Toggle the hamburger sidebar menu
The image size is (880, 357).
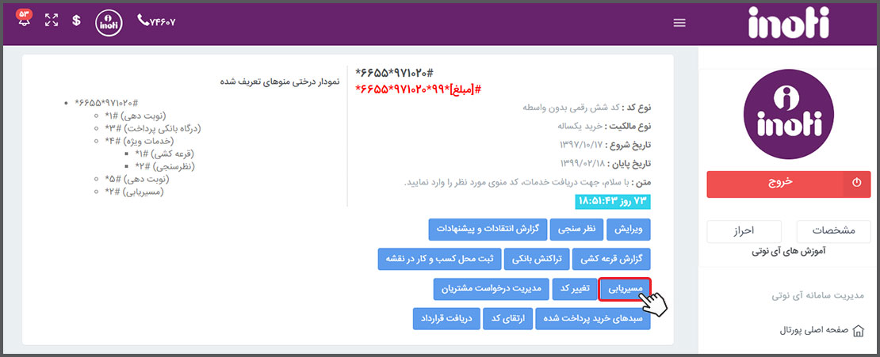click(679, 23)
